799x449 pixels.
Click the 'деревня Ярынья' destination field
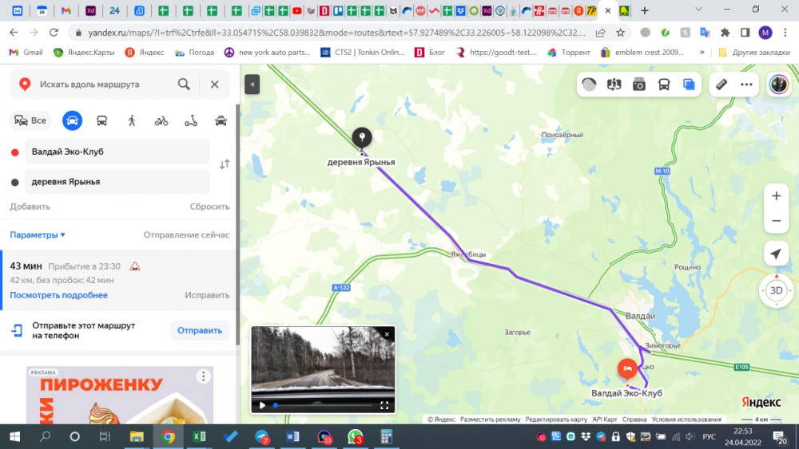coord(117,182)
